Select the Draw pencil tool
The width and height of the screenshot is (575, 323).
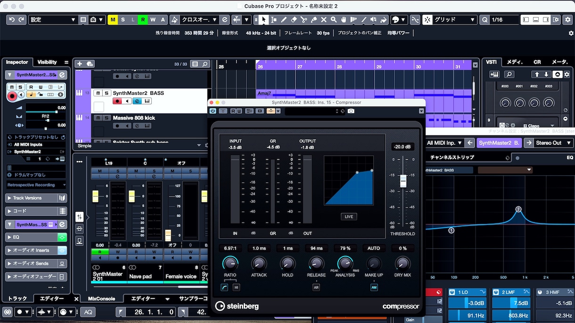coord(284,20)
